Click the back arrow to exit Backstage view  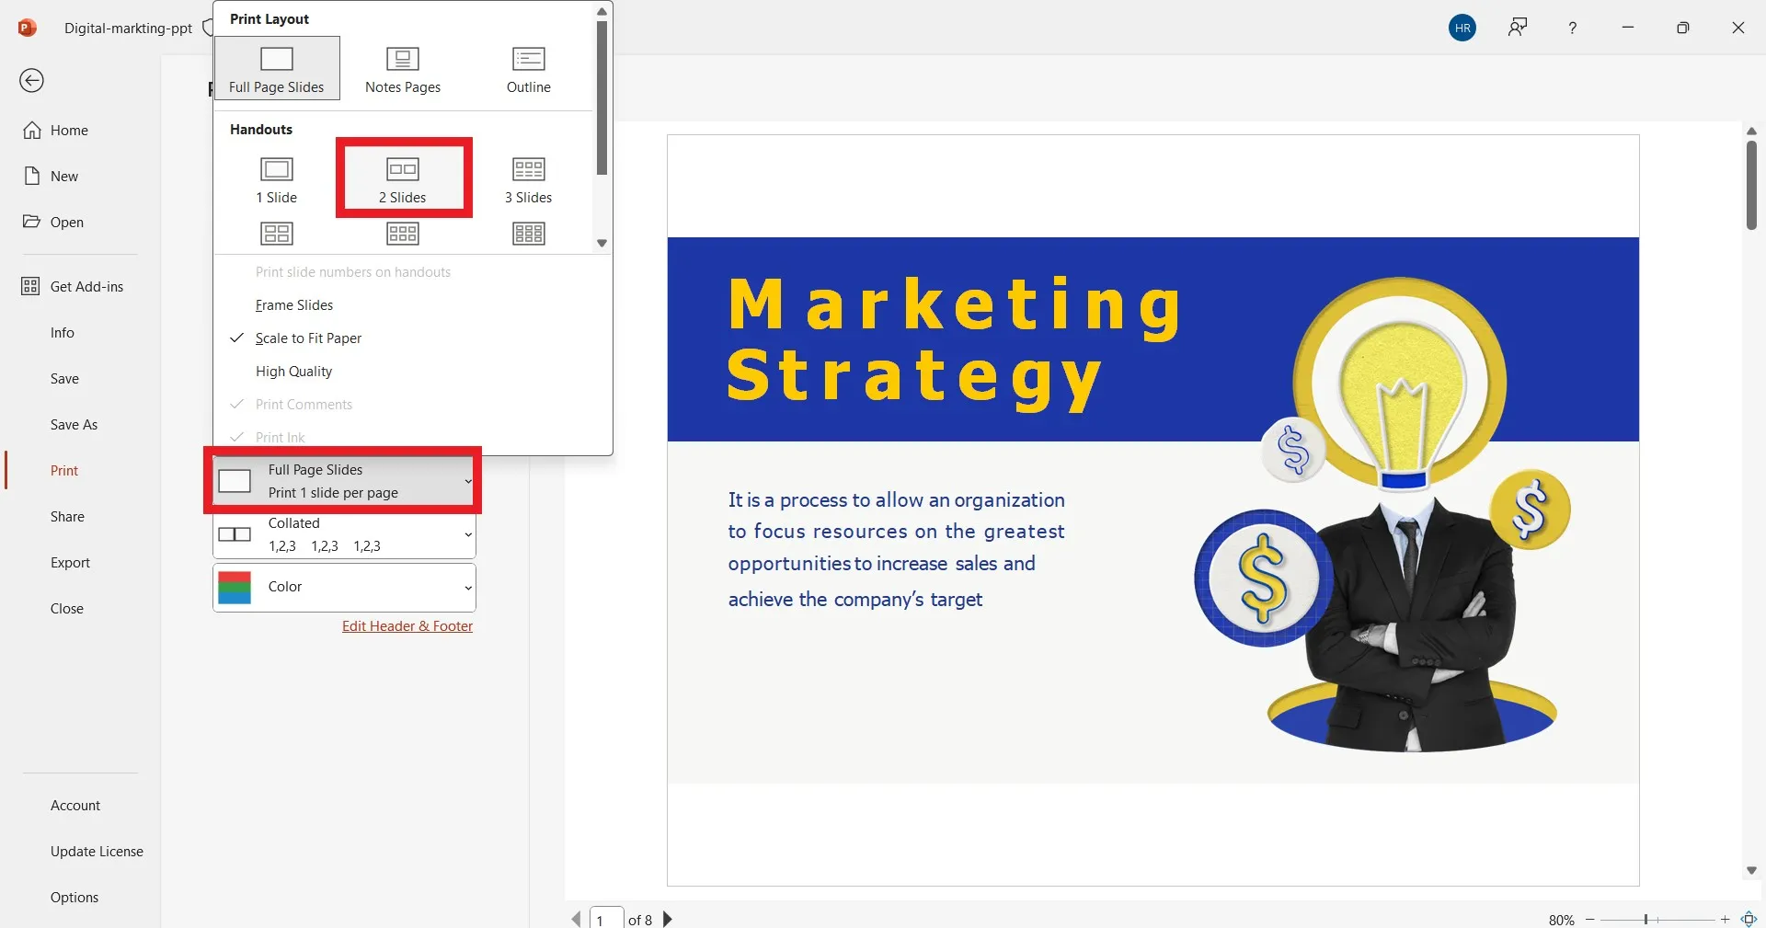pyautogui.click(x=31, y=81)
